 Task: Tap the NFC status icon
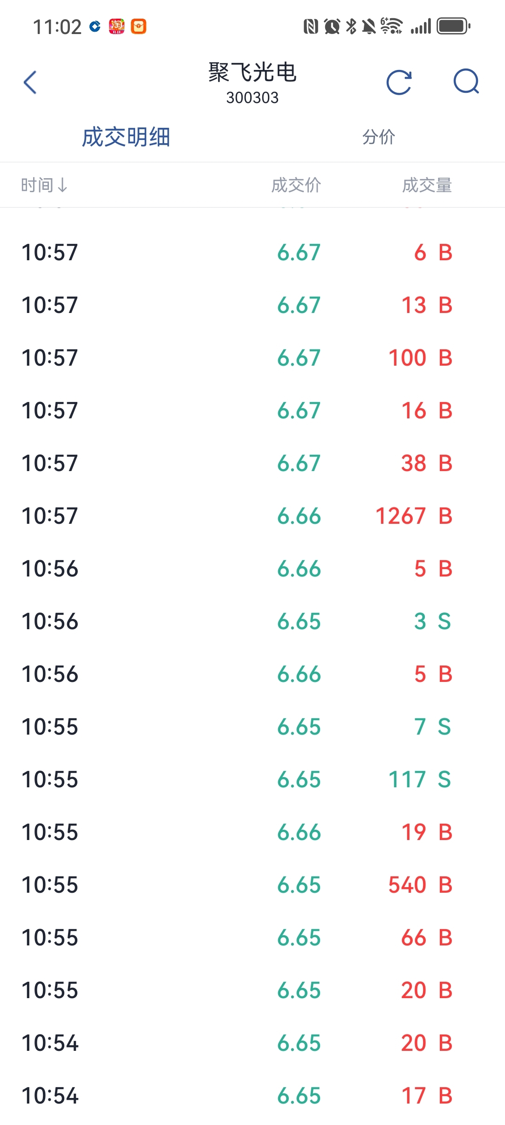pos(311,26)
